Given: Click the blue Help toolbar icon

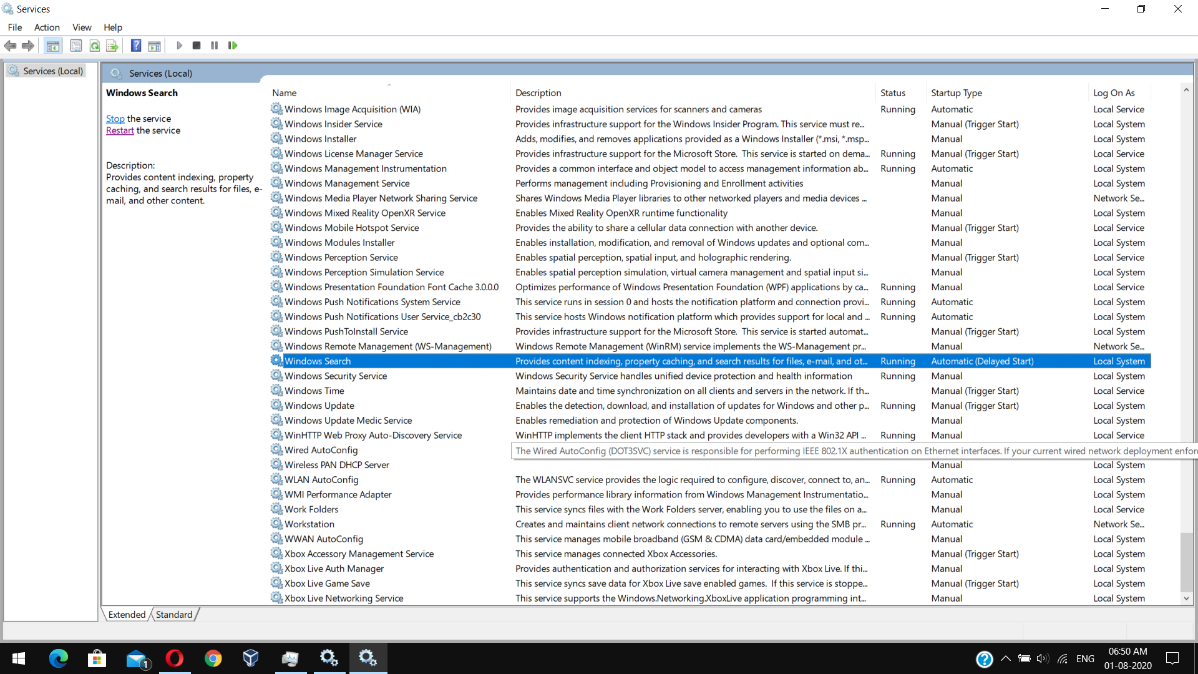Looking at the screenshot, I should point(135,46).
